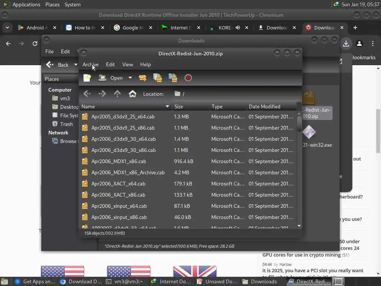Open a new Chromium tab

(355, 28)
